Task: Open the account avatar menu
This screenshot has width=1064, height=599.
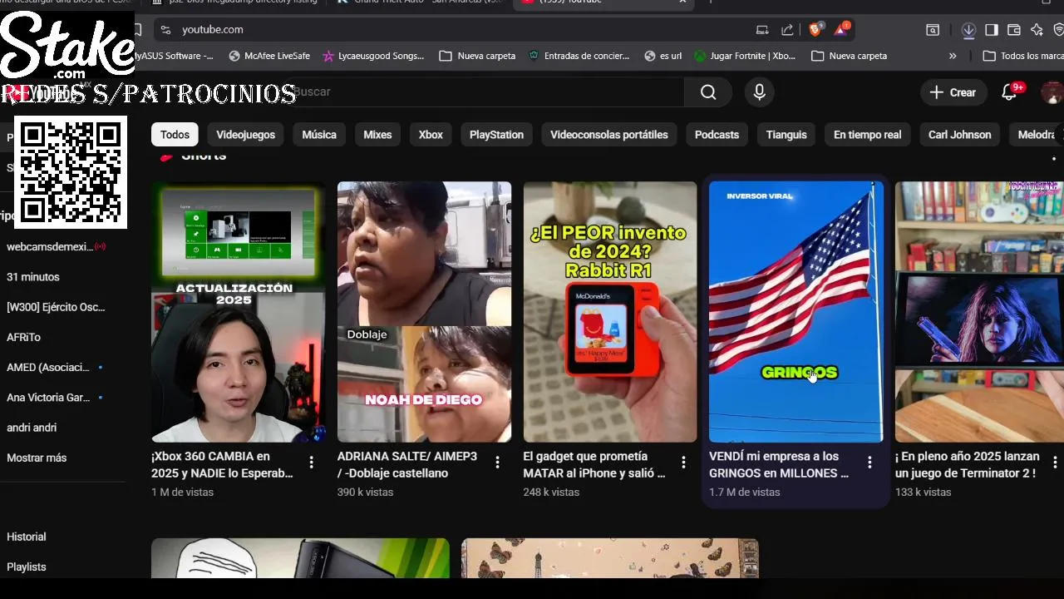Action: (x=1052, y=92)
